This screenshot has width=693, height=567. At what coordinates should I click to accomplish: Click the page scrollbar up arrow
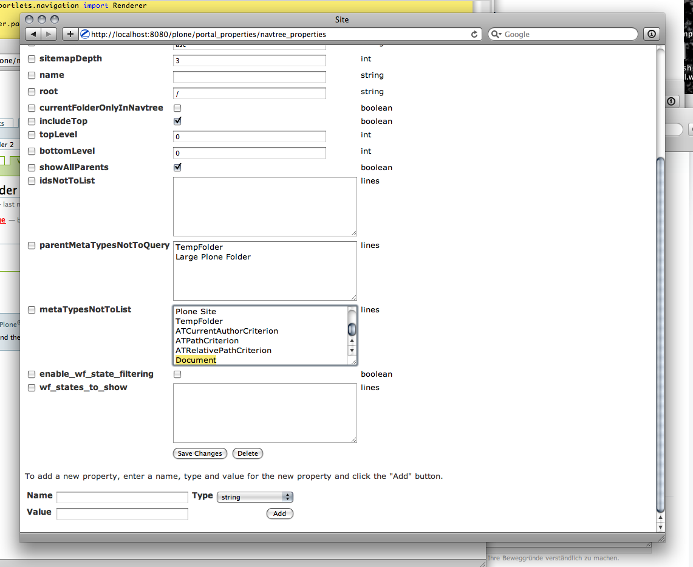pos(660,517)
